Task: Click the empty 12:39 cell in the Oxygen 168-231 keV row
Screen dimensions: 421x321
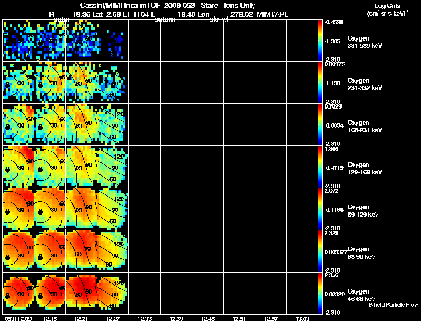Action: coord(176,124)
